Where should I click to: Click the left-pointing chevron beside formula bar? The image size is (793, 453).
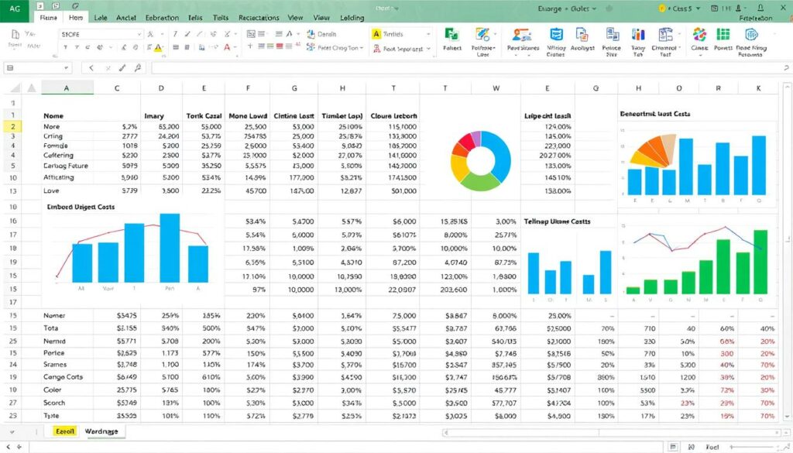click(x=91, y=67)
